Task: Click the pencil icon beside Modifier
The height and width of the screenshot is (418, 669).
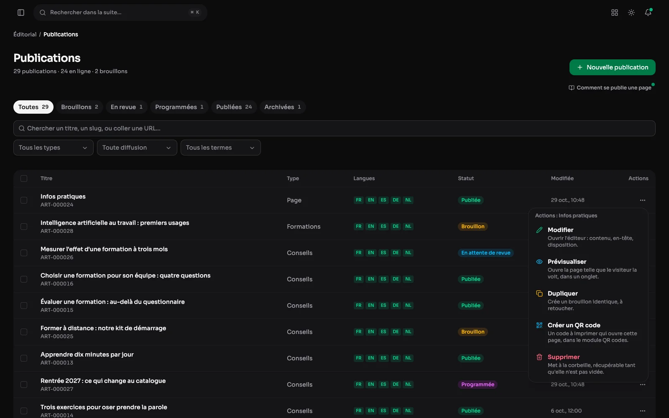Action: click(x=539, y=230)
